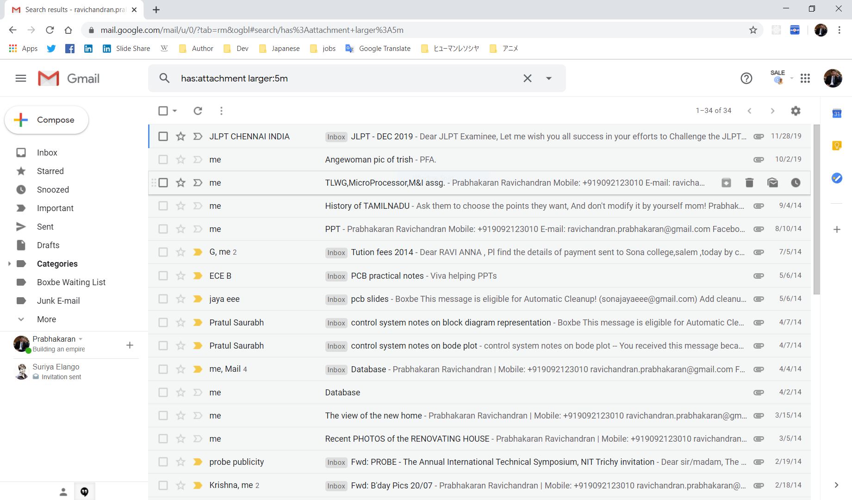852x500 pixels.
Task: Switch to the Drafts folder
Action: point(47,245)
